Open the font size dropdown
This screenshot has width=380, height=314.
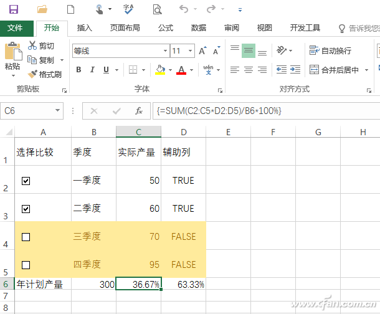point(190,50)
